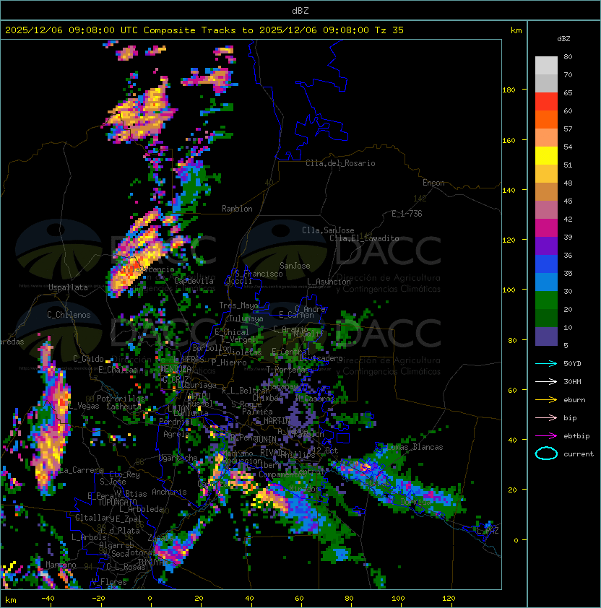Click the 'C_Chilenos' place label
Viewport: 601px width, 608px height.
tap(69, 315)
